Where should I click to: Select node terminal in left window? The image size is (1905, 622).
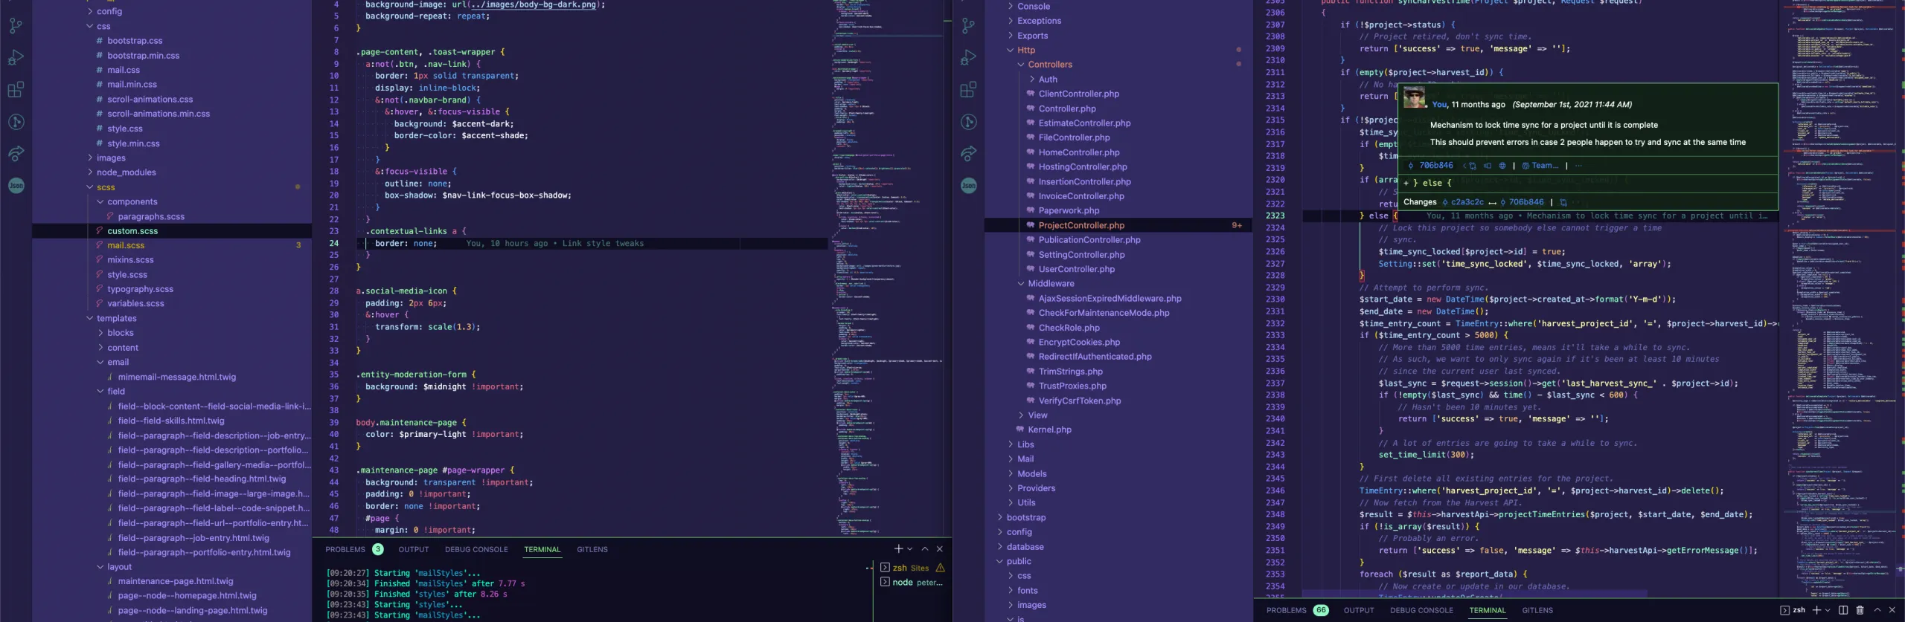tap(912, 583)
